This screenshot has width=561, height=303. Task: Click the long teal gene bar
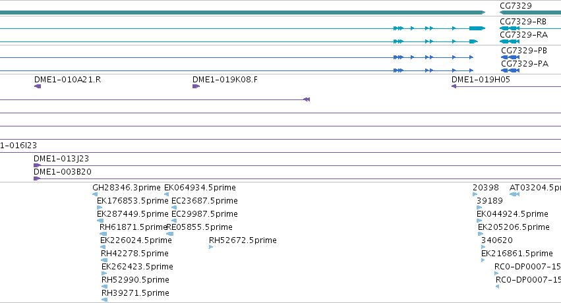243,13
